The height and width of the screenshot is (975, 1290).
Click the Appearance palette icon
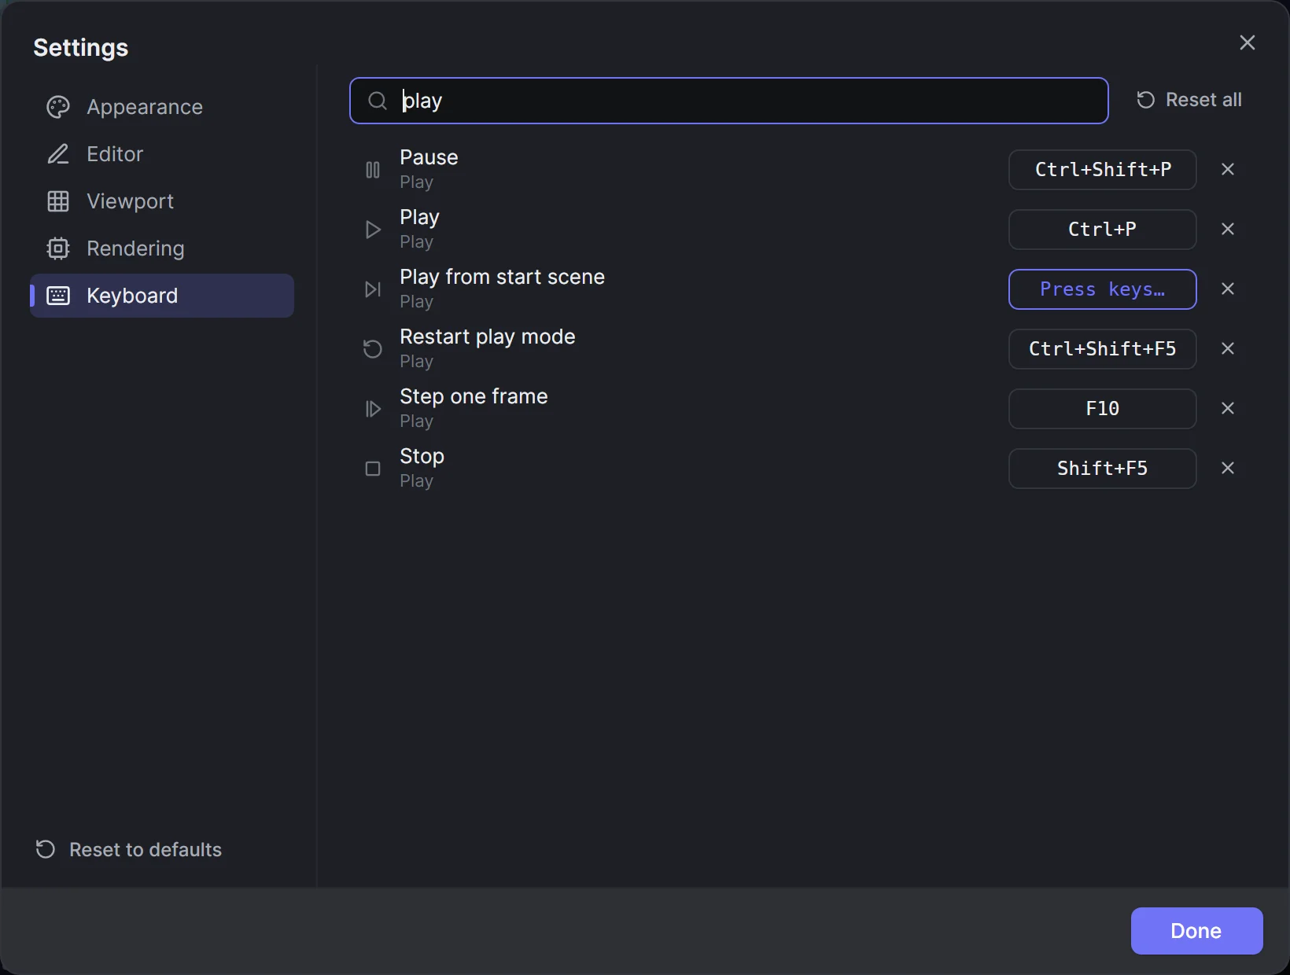[x=58, y=107]
